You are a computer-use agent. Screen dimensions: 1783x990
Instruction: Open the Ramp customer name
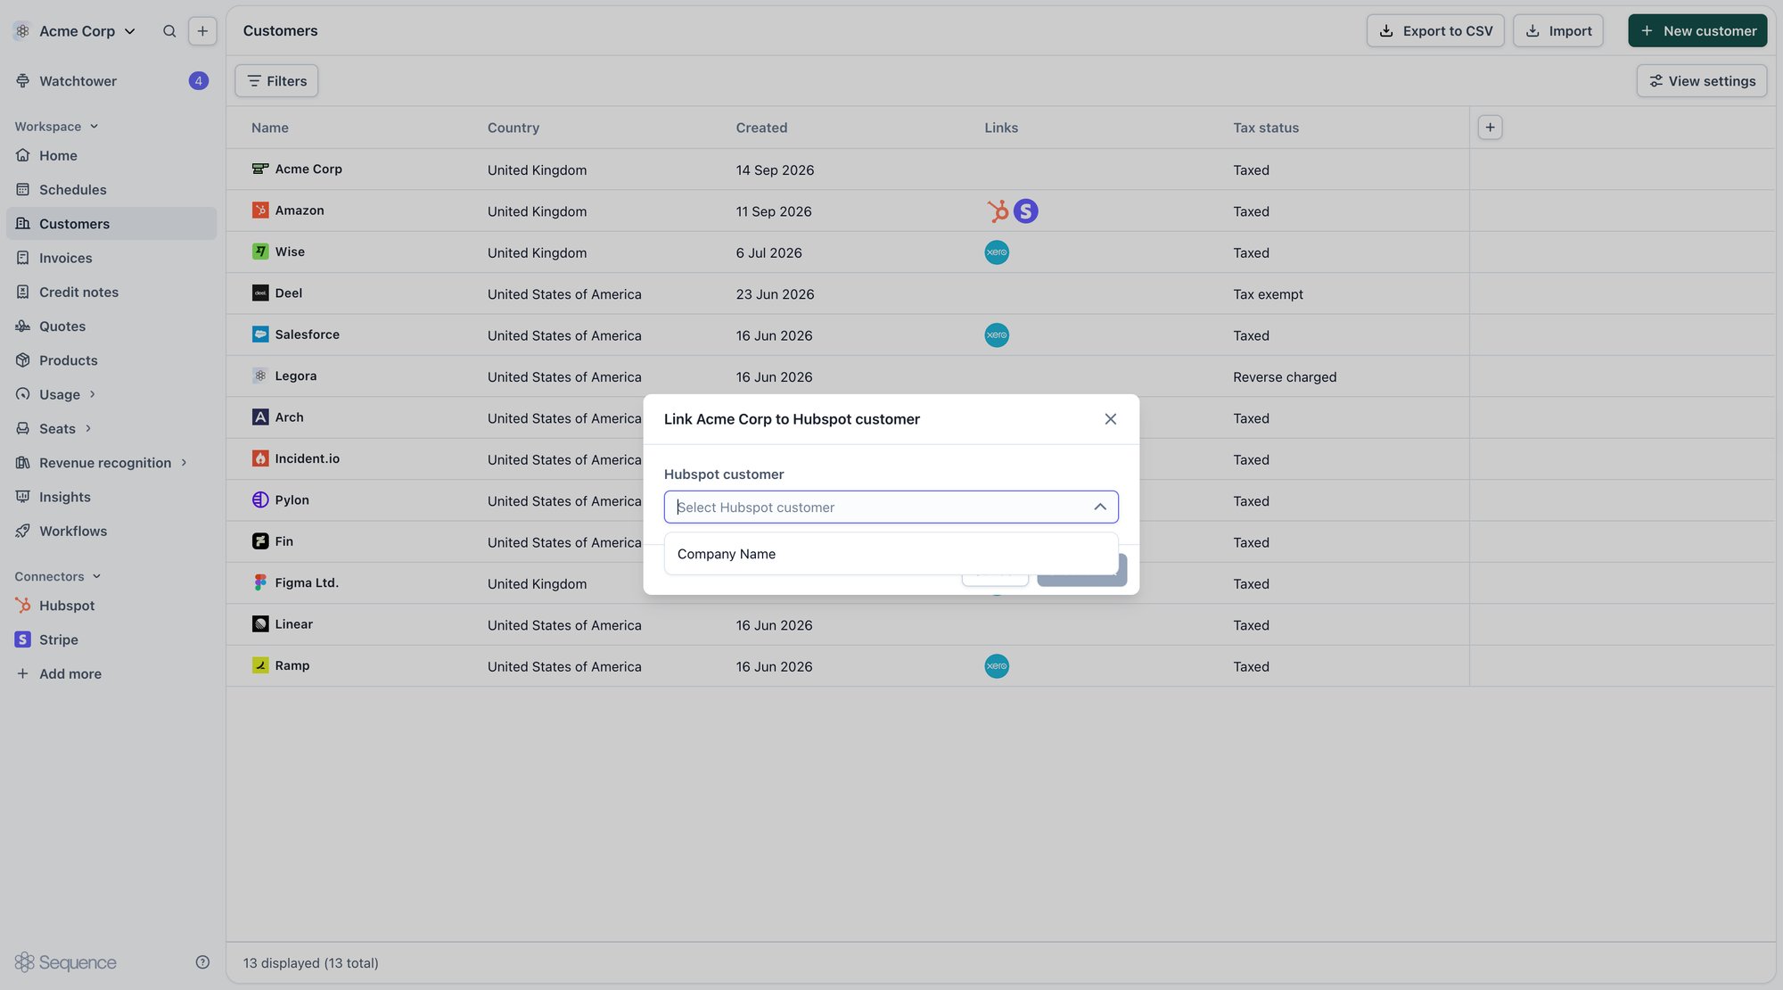(292, 666)
